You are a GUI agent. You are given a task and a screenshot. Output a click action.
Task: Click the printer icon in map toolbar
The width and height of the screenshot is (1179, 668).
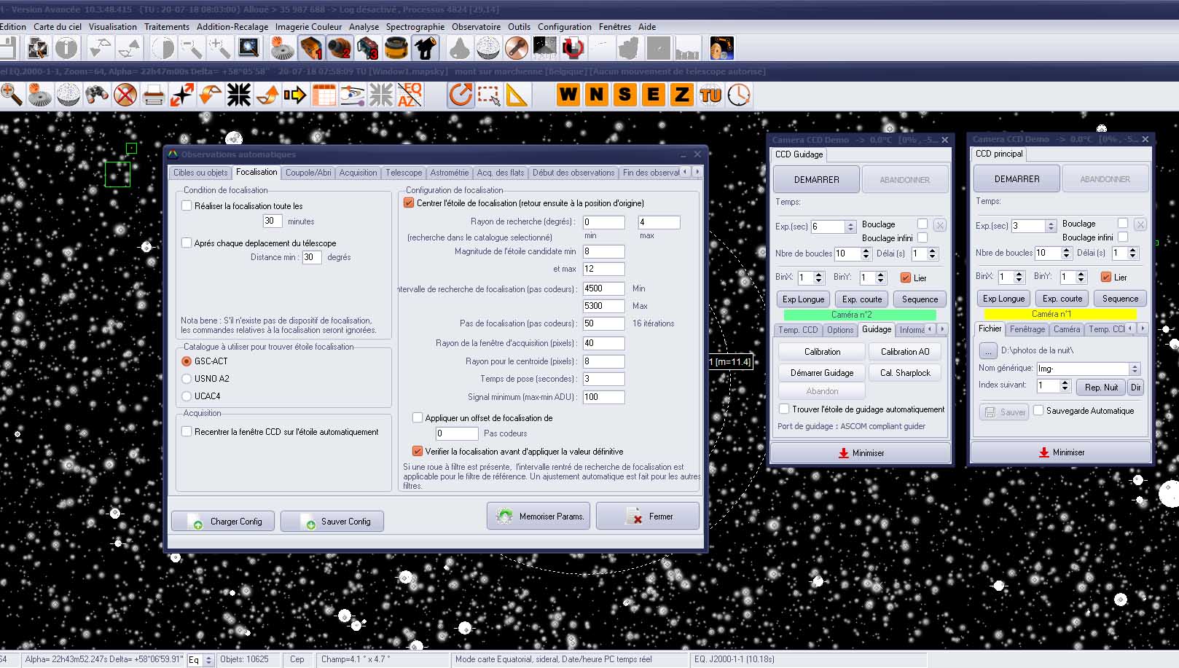pos(153,95)
